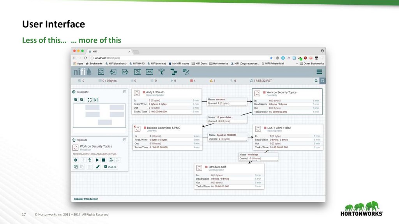Viewport: 399px width, 224px height.
Task: Open NiFi Docs bookmark folder
Action: (x=199, y=64)
